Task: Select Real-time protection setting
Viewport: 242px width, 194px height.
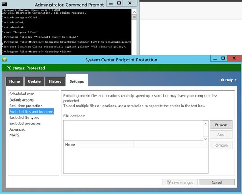Action: tap(26, 106)
